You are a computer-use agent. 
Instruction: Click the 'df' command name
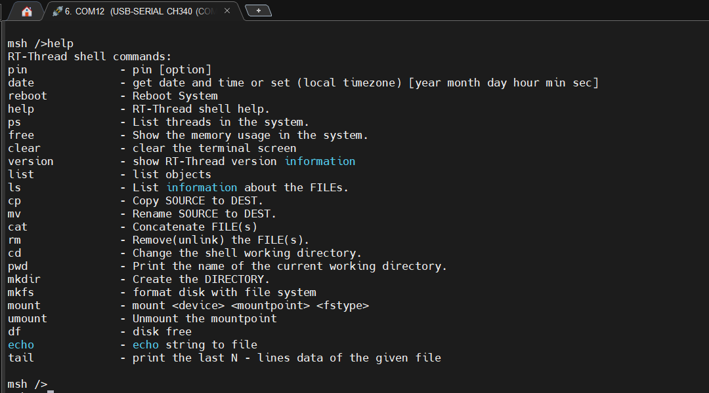point(14,331)
